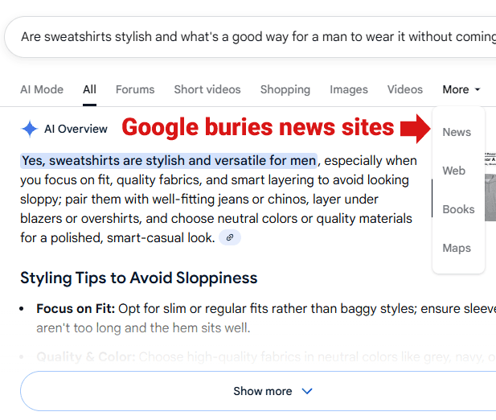This screenshot has height=420, width=496.
Task: Choose News from the More menu
Action: tap(457, 132)
